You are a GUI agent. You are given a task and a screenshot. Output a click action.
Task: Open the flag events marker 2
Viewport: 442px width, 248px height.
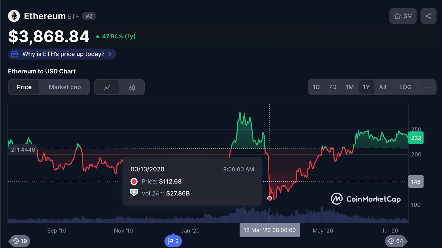point(173,241)
